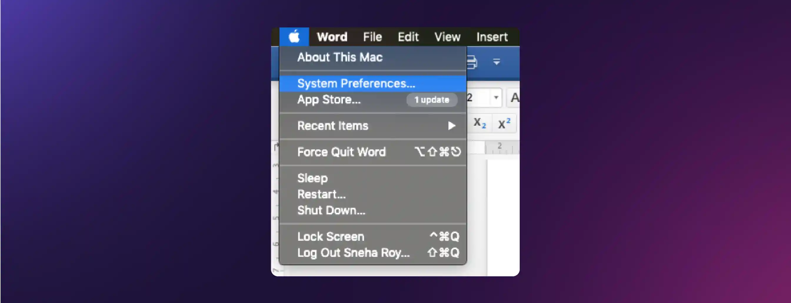The width and height of the screenshot is (791, 303).
Task: Choose Force Quit Word
Action: (373, 152)
